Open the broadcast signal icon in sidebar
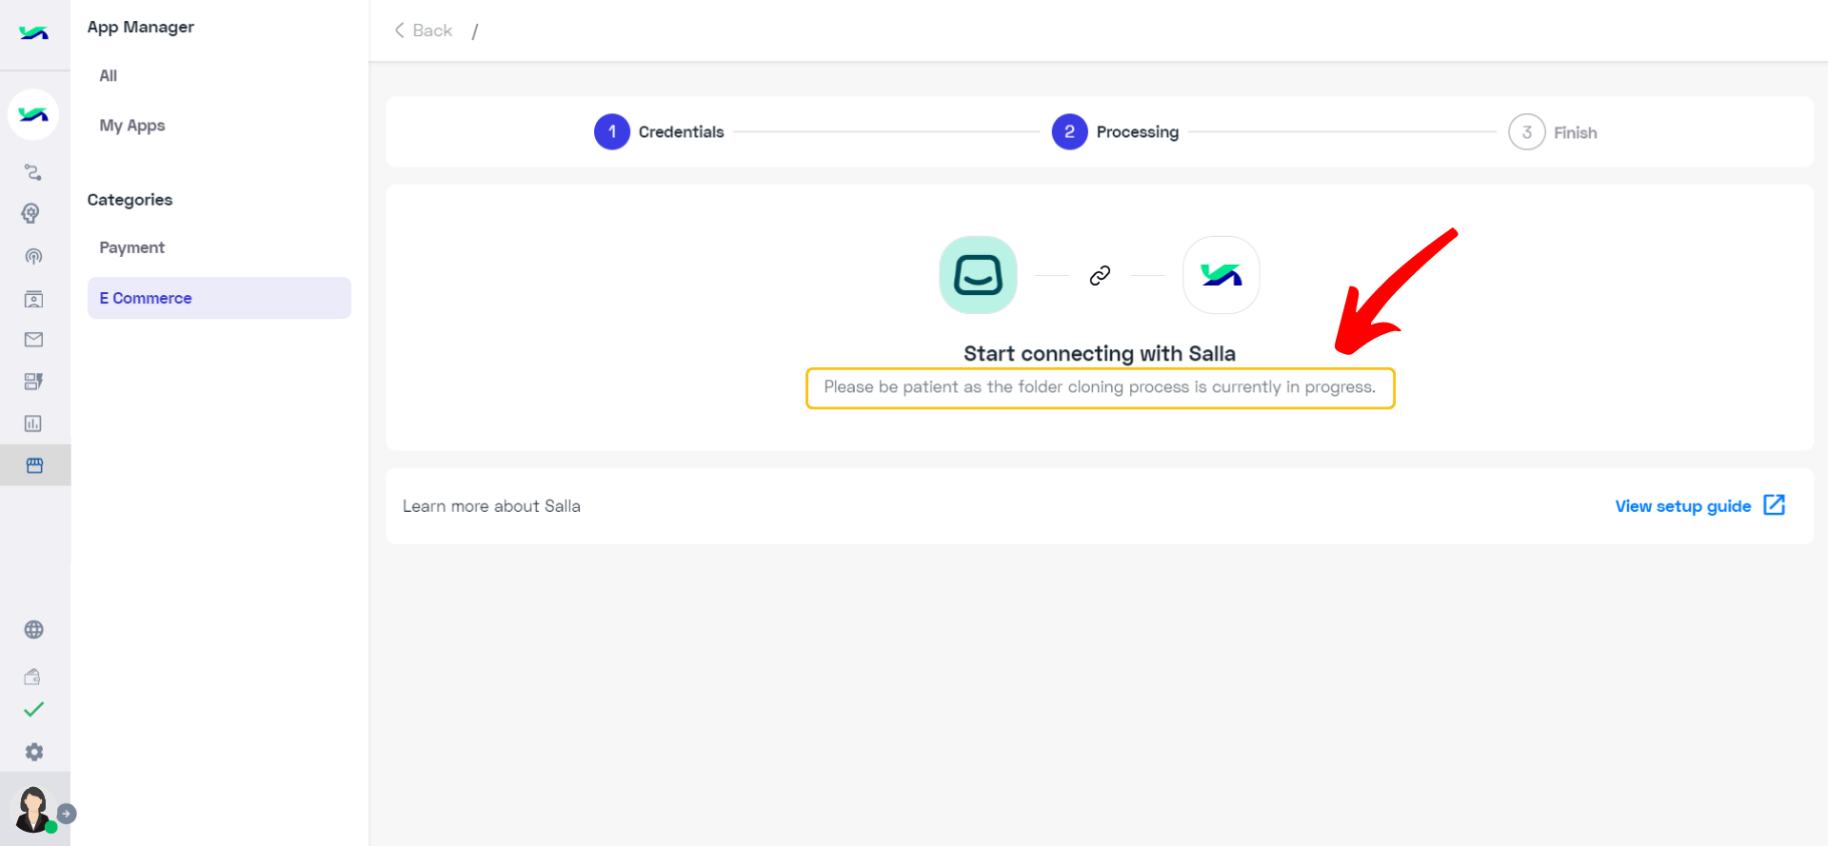The width and height of the screenshot is (1828, 846). [x=33, y=256]
